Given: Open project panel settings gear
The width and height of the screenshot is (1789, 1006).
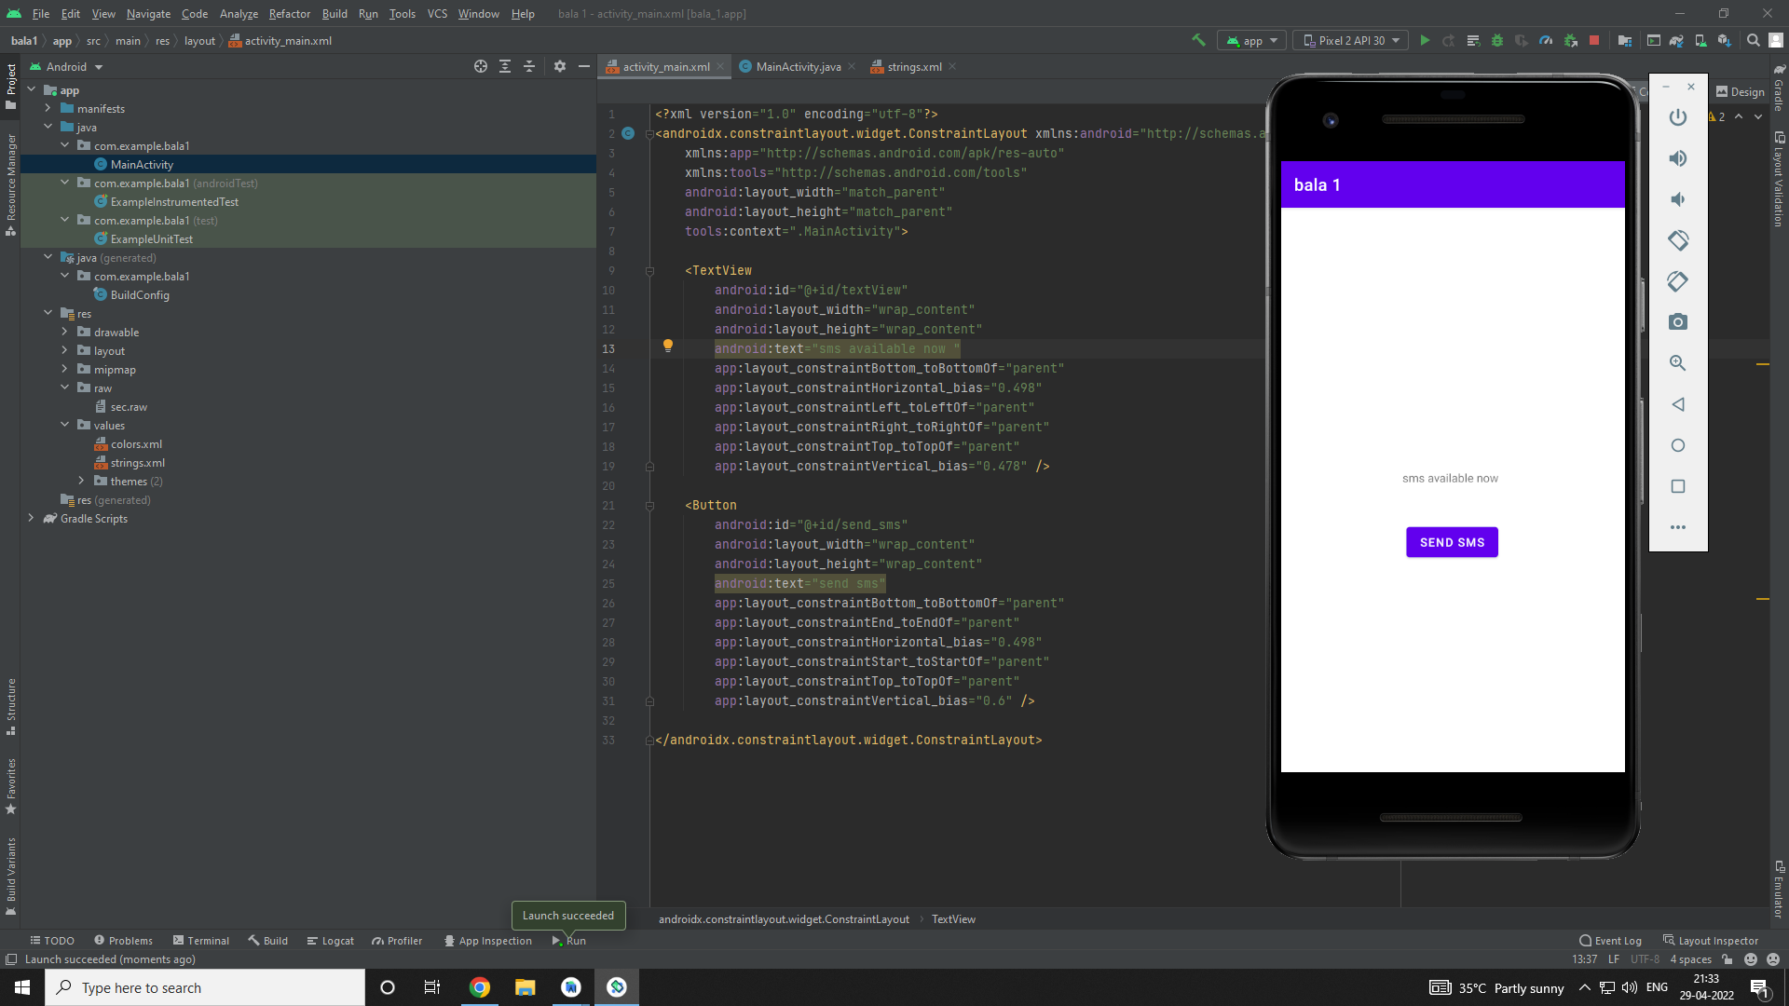Looking at the screenshot, I should pyautogui.click(x=560, y=67).
